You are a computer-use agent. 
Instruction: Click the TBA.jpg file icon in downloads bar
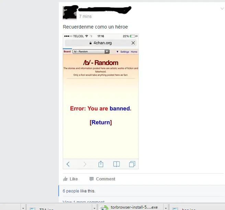[x=33, y=209]
